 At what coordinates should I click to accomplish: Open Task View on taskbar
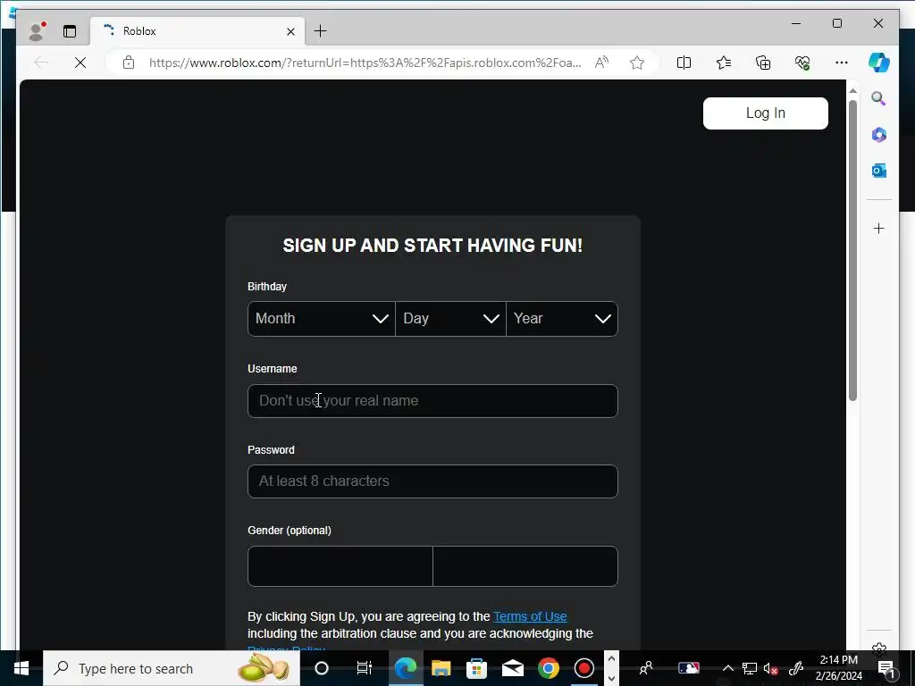pyautogui.click(x=365, y=668)
